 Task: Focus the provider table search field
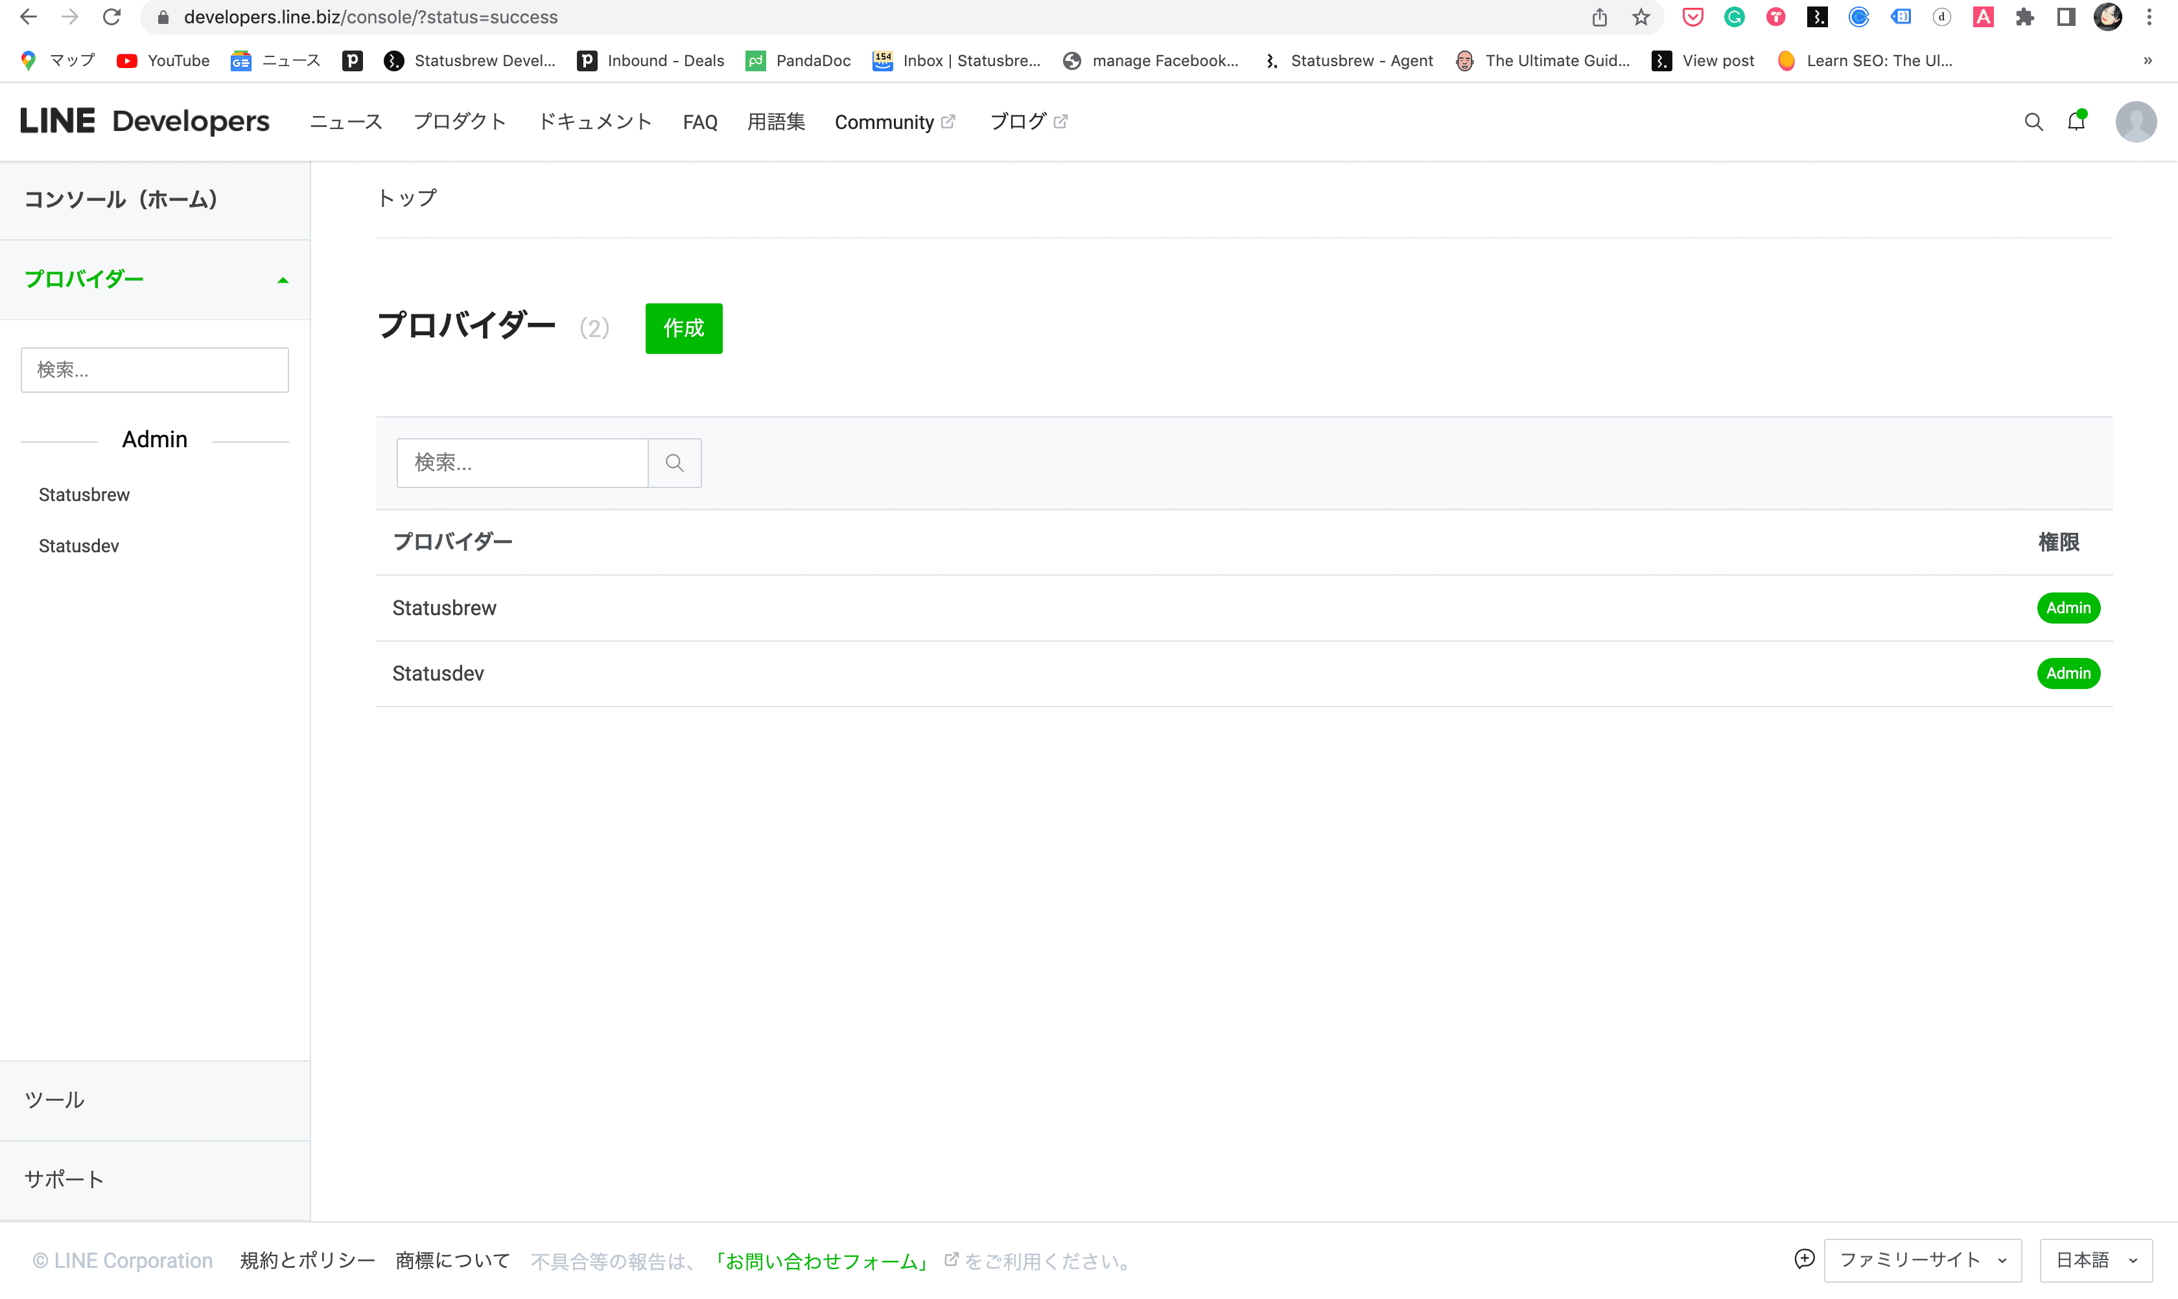(522, 462)
